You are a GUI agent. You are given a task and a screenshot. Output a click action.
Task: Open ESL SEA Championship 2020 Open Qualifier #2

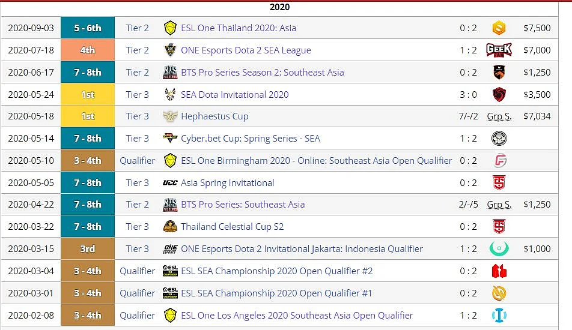[277, 271]
